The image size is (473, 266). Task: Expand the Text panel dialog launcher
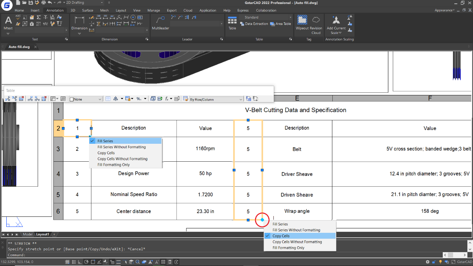pos(66,39)
